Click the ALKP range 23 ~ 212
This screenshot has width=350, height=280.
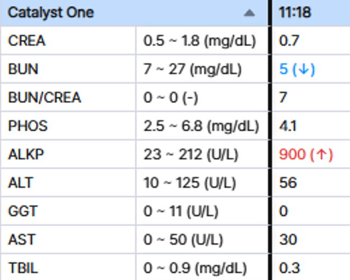191,154
